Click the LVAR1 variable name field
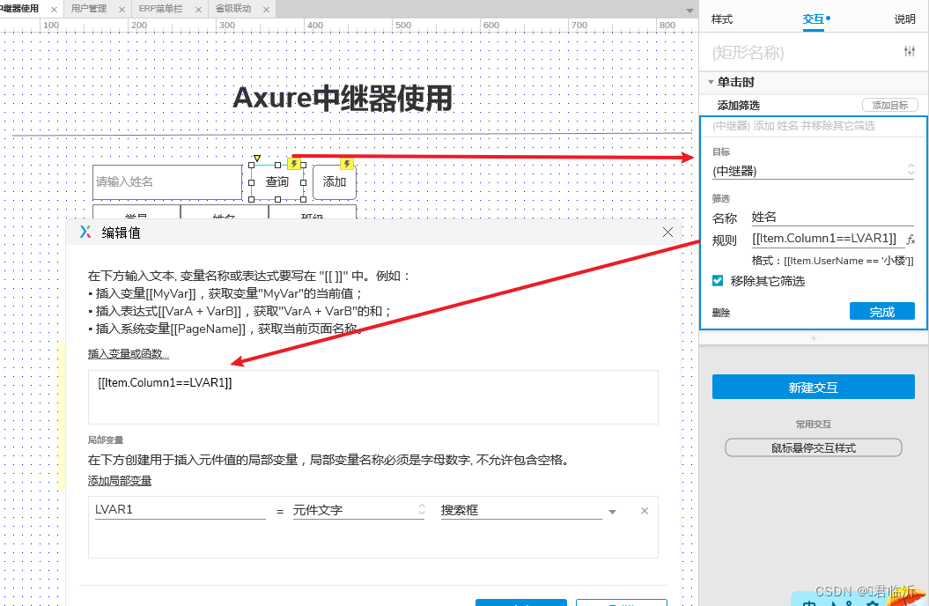 pos(181,509)
